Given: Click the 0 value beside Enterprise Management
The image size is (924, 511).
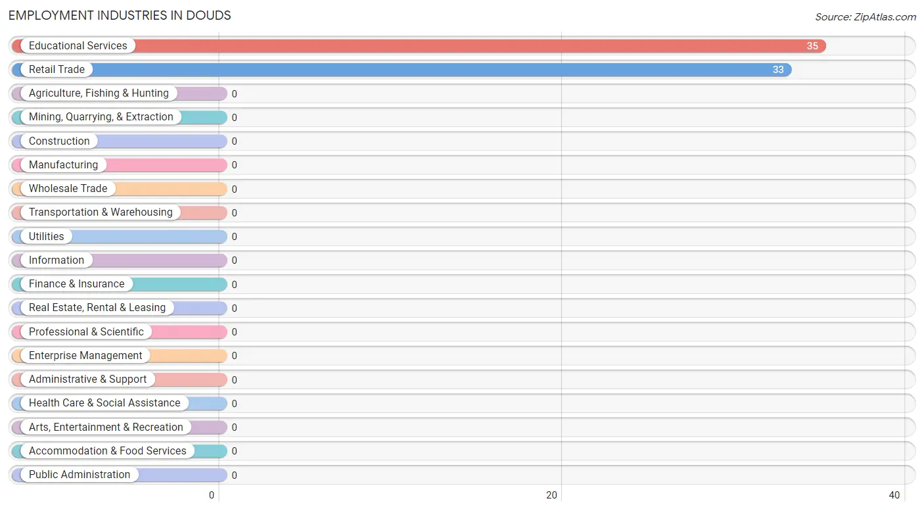Looking at the screenshot, I should 234,356.
